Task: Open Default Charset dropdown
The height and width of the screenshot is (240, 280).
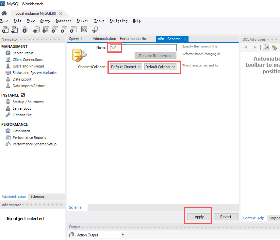Action: [126, 67]
